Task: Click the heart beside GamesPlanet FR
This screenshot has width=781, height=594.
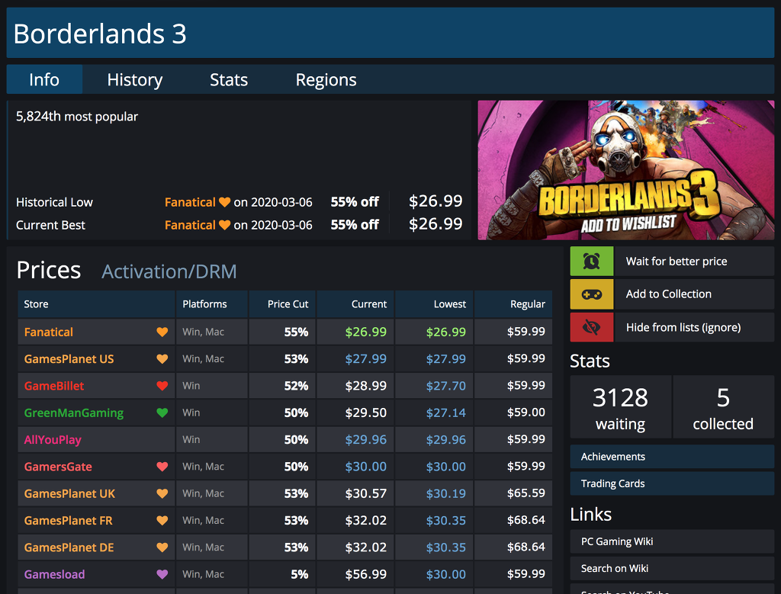Action: tap(162, 520)
